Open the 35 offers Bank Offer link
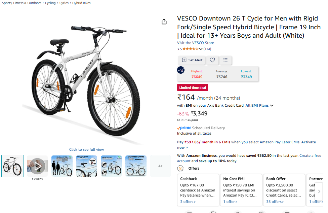 tap(275, 202)
